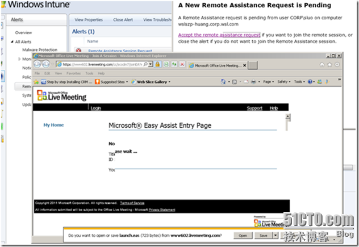The image size is (359, 247).
Task: Select Malware Protection alerts
Action: pyautogui.click(x=40, y=49)
